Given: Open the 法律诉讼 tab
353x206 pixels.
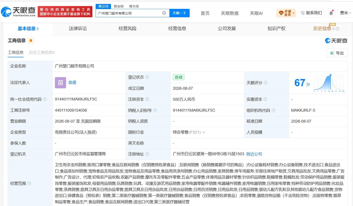Looking at the screenshot, I should 78,28.
